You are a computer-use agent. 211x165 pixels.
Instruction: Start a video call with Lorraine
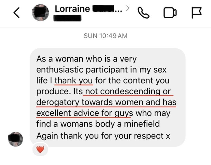click(x=170, y=13)
